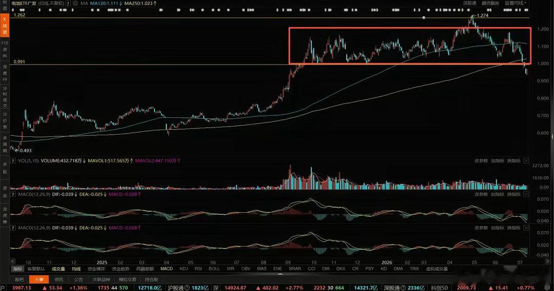Viewport: 554px width, 291px height.
Task: Select the BRAR indicator tab
Action: [295, 269]
